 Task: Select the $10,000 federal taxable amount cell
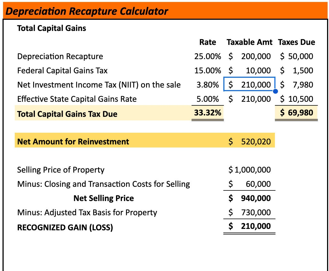point(250,71)
